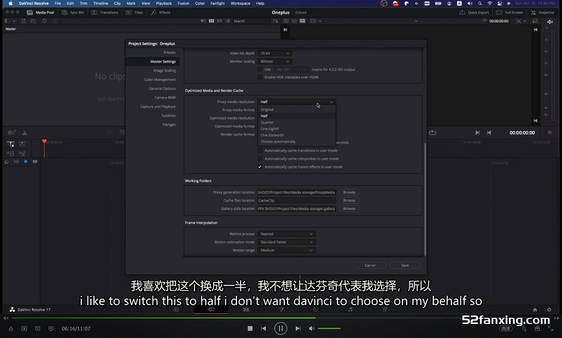The image size is (562, 338).
Task: Open the Workspace menu
Action: (240, 3)
